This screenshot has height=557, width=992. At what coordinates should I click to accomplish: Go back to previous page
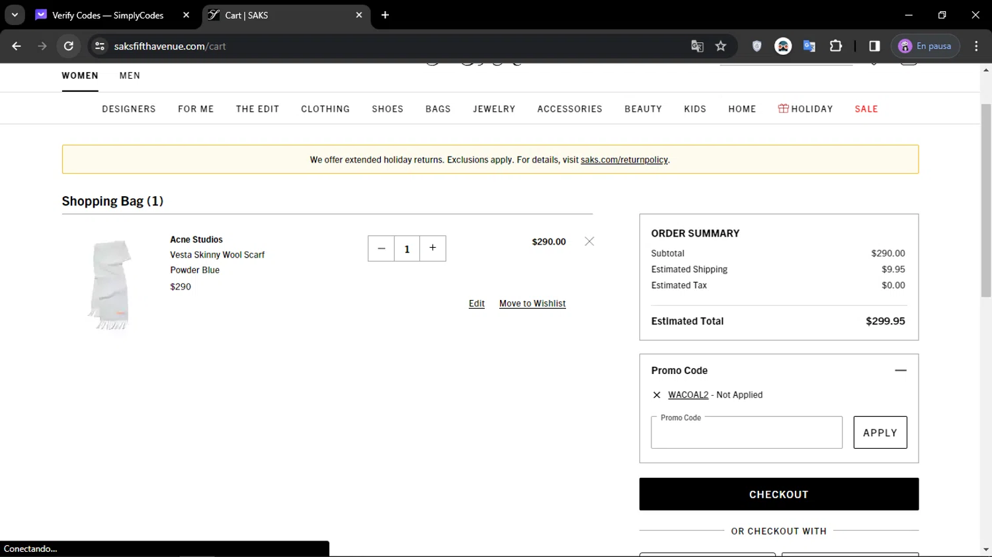click(17, 46)
